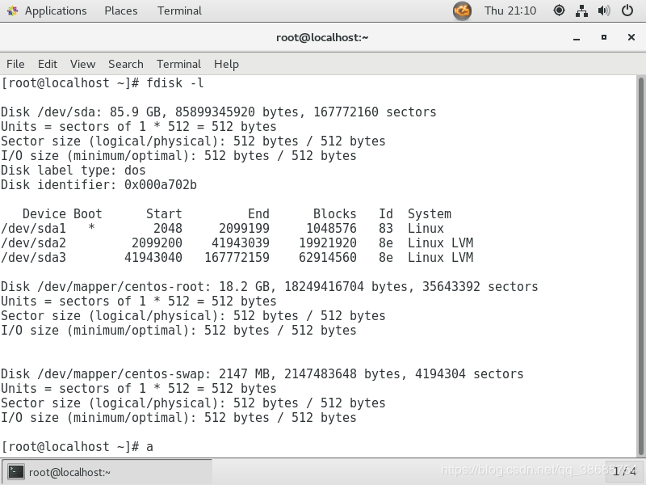The width and height of the screenshot is (646, 485).
Task: Click the /dev/mapper/centos-root line
Action: click(270, 287)
